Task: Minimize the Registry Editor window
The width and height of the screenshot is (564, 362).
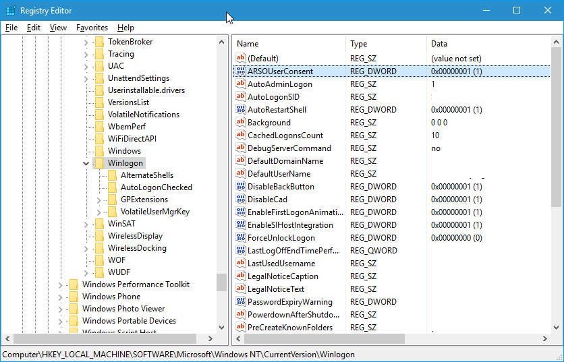Action: coord(486,10)
